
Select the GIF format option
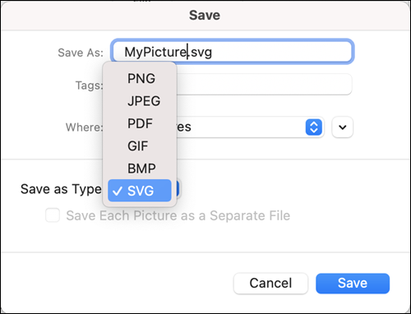[140, 146]
